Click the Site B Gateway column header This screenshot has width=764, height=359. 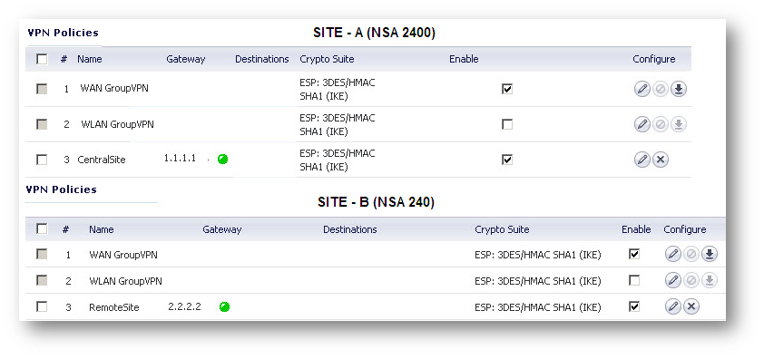pyautogui.click(x=222, y=229)
